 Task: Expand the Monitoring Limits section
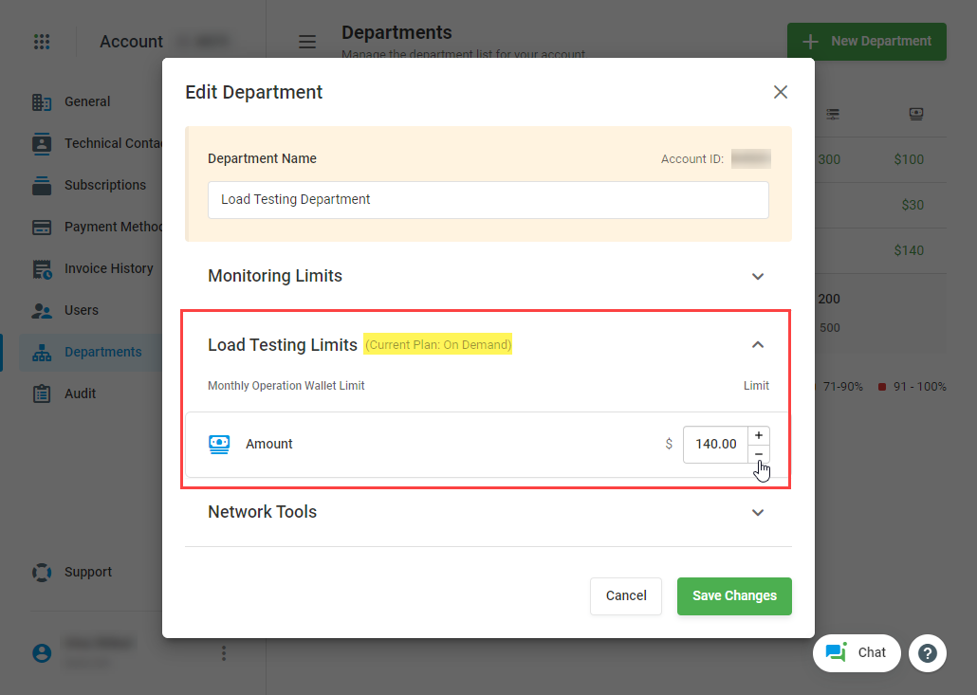[x=757, y=277]
